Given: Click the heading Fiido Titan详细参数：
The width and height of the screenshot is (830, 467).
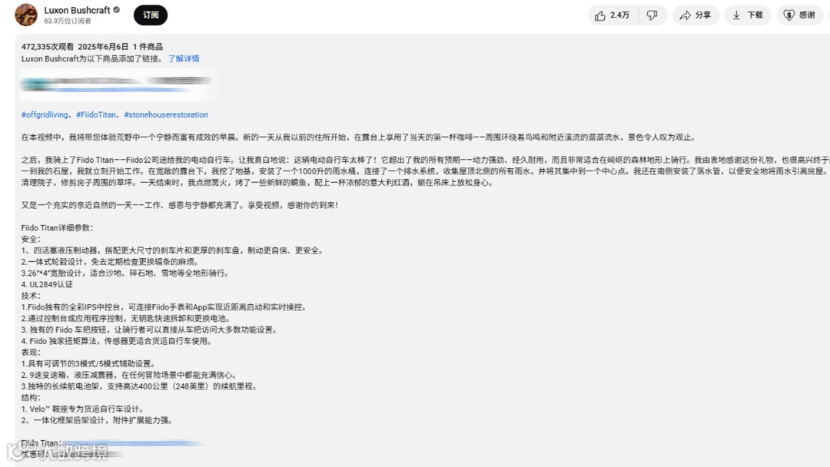Looking at the screenshot, I should 58,228.
